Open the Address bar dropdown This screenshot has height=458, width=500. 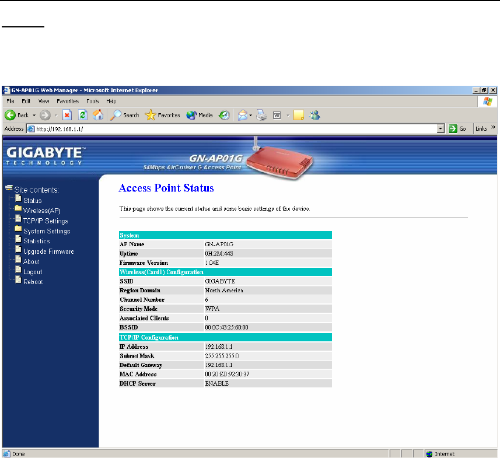click(x=440, y=129)
